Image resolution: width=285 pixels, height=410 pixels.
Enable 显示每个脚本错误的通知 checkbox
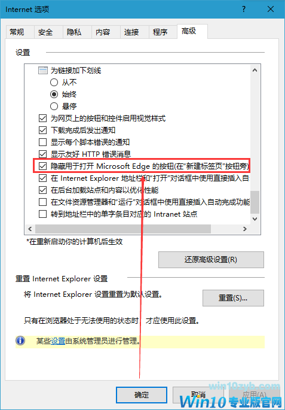[42, 142]
